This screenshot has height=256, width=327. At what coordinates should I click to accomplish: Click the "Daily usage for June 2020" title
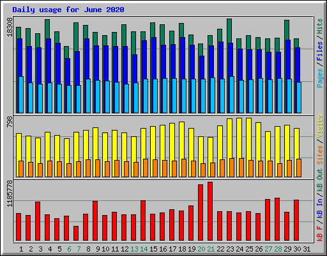tap(68, 10)
